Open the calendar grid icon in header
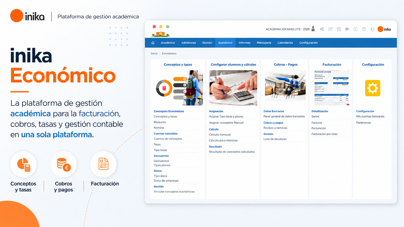 [x=339, y=29]
